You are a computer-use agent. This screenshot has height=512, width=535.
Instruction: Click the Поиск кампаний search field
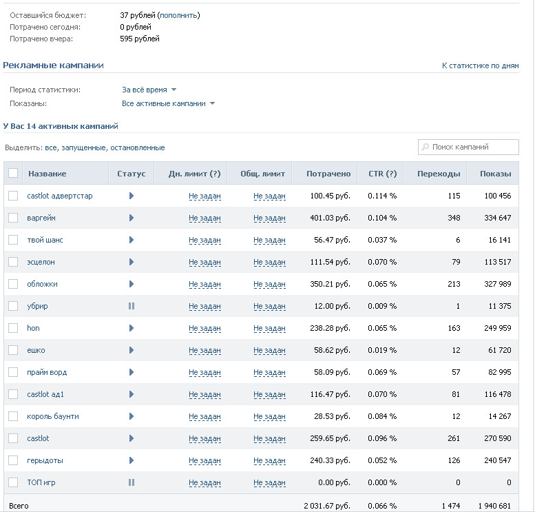[x=468, y=147]
